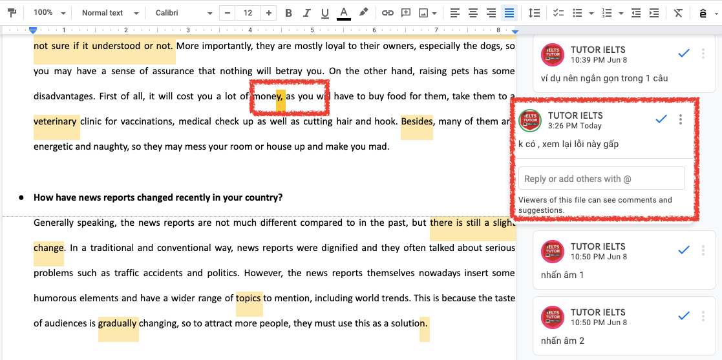Viewport: 722px width, 360px height.
Task: Click the avatar on the 3:26 PM comment
Action: 530,121
